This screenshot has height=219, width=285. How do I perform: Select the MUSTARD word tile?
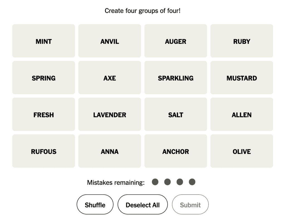click(x=242, y=78)
